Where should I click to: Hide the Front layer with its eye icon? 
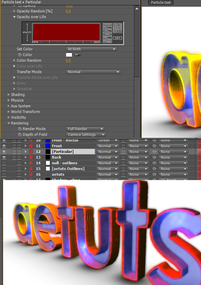[x=4, y=146]
